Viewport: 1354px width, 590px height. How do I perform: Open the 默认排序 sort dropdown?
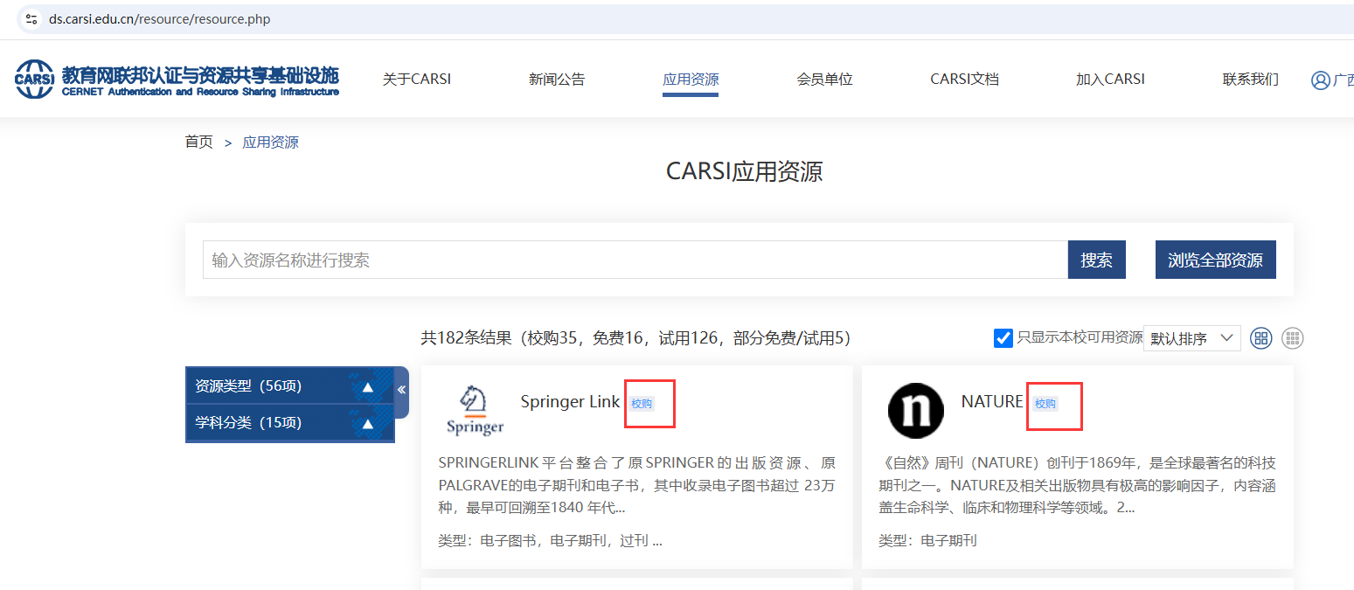click(1191, 338)
